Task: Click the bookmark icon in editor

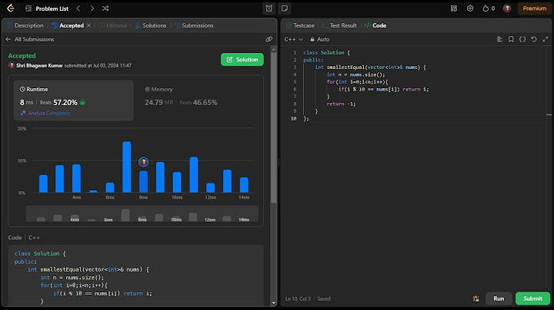Action: [x=511, y=39]
